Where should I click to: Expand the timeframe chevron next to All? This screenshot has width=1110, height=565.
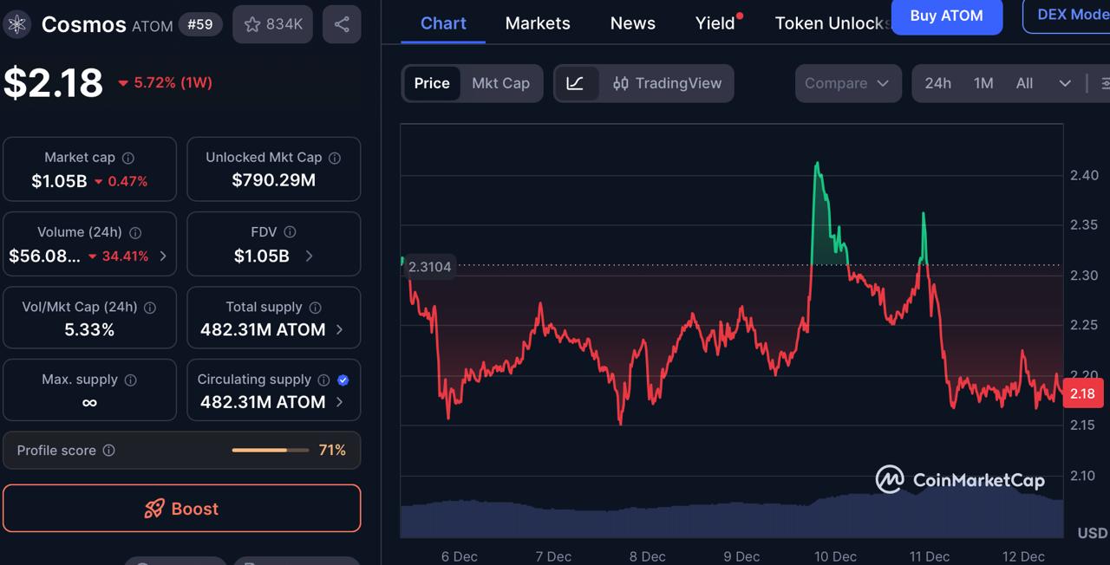click(x=1065, y=83)
